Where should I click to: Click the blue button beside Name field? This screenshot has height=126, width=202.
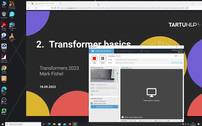(177, 63)
